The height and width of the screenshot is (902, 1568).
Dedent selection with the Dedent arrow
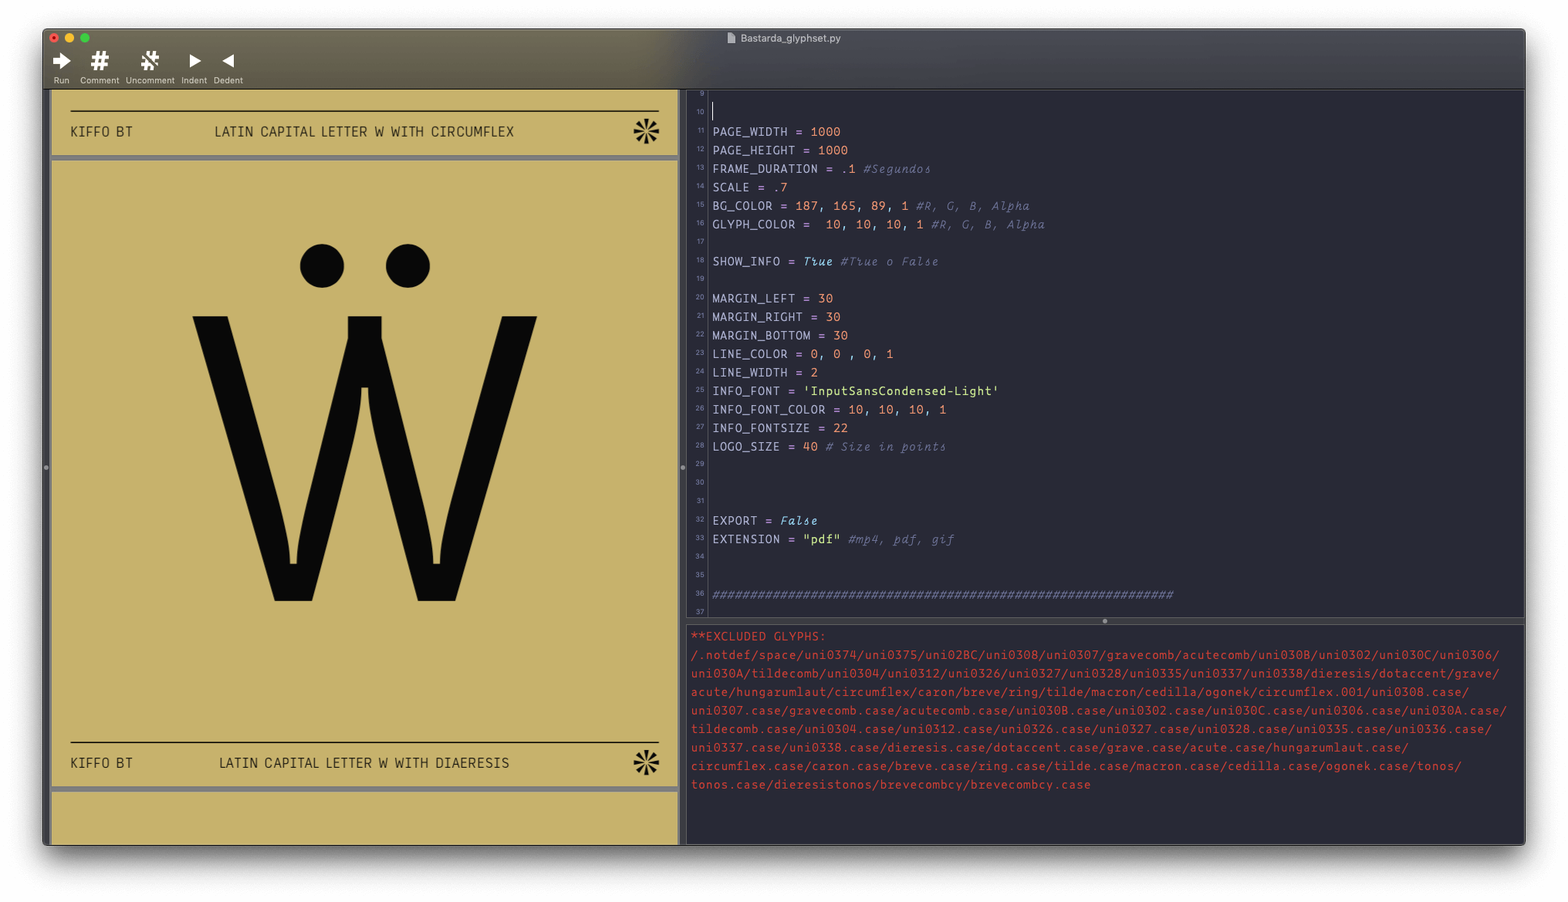click(228, 60)
